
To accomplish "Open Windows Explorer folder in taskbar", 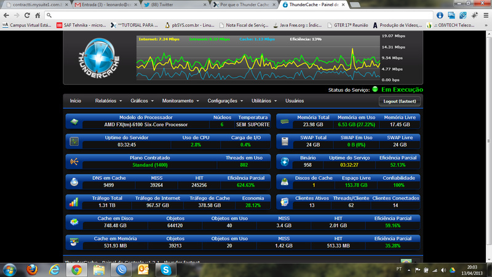I will 99,270.
